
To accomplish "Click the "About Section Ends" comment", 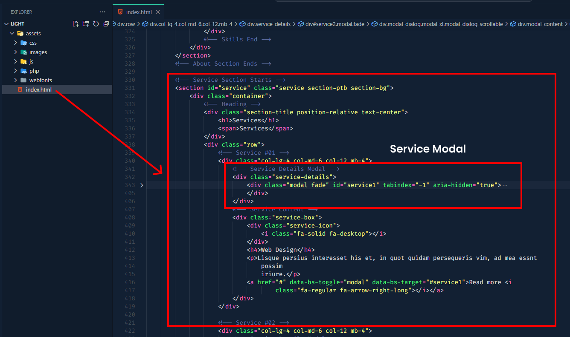I will coord(223,63).
